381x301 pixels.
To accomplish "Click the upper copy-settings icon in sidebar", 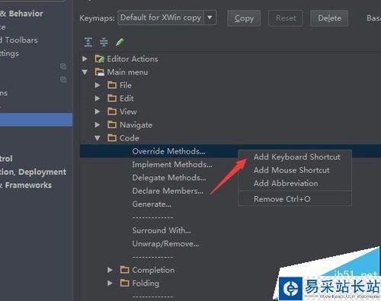I will [63, 66].
